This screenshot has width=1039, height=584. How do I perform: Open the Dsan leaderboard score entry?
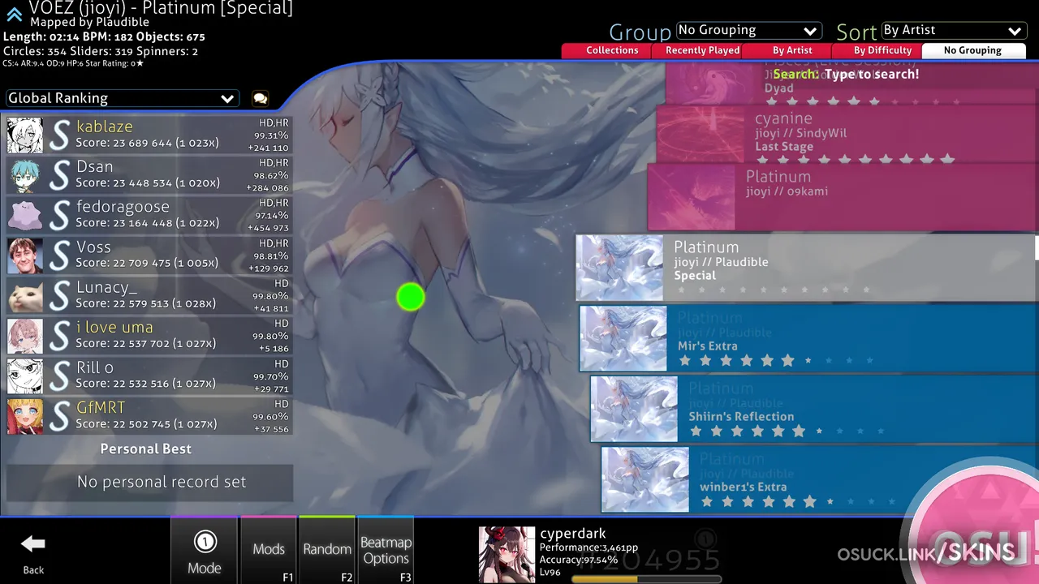pyautogui.click(x=149, y=175)
